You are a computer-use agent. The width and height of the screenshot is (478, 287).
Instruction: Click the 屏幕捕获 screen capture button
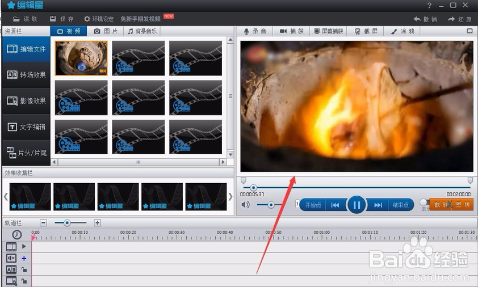(328, 31)
